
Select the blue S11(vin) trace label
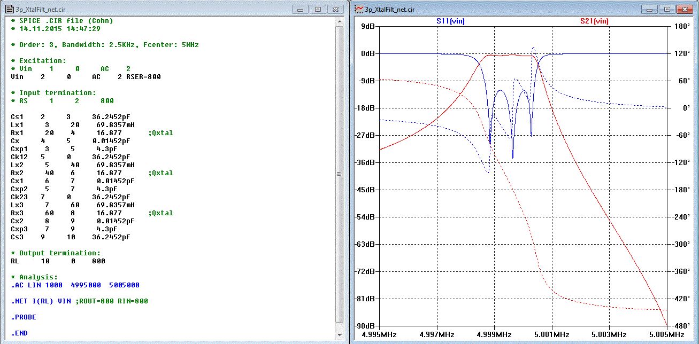click(451, 21)
